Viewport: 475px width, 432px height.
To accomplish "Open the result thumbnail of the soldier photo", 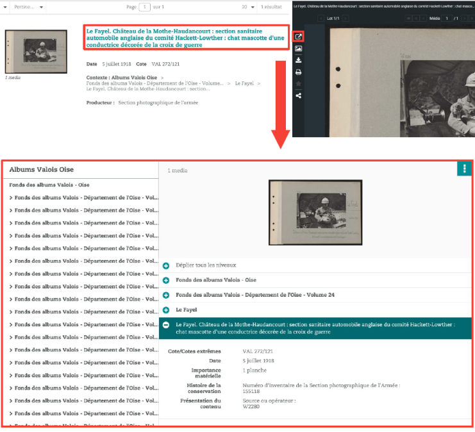I will point(36,51).
